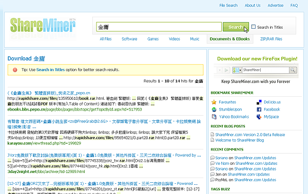The image size is (308, 194).
Task: Click the Del.icio.us bookmark icon
Action: (x=259, y=102)
